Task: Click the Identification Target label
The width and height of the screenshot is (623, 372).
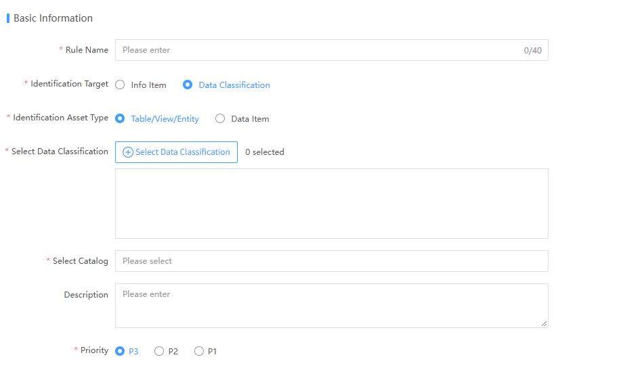Action: pyautogui.click(x=69, y=84)
